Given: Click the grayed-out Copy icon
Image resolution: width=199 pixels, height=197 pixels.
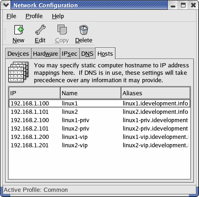Looking at the screenshot, I should point(62,29).
